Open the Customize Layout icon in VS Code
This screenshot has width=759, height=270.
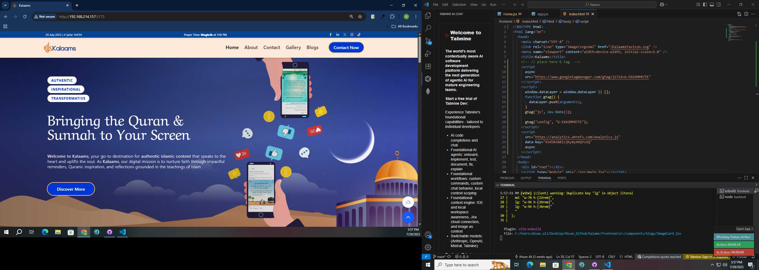(698, 5)
